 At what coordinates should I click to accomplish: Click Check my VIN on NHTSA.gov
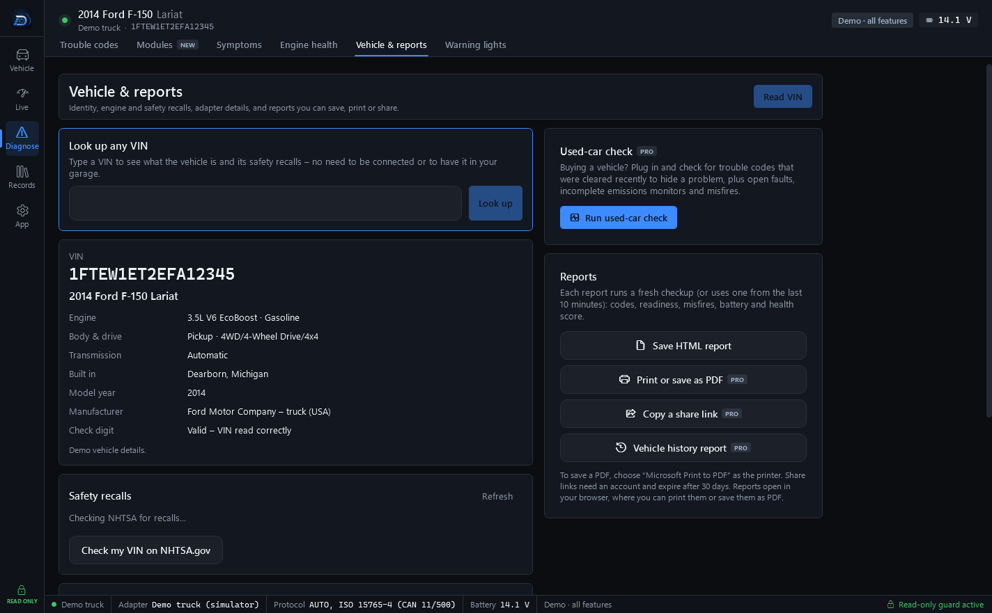click(x=146, y=550)
